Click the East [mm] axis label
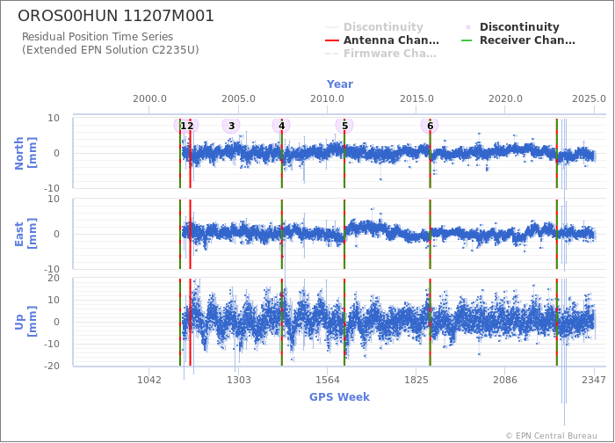Screen dimensions: 615x443 tap(25, 234)
